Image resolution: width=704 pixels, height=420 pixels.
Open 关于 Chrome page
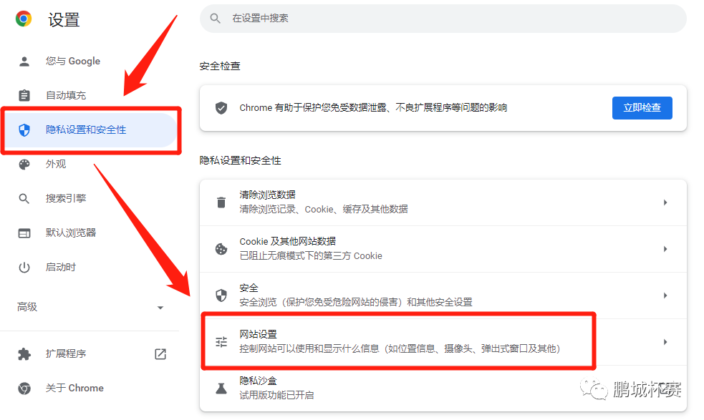pyautogui.click(x=90, y=388)
